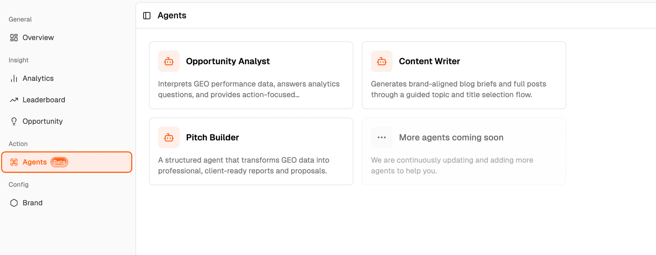Click the Overview grid icon
This screenshot has width=656, height=255.
pyautogui.click(x=14, y=37)
